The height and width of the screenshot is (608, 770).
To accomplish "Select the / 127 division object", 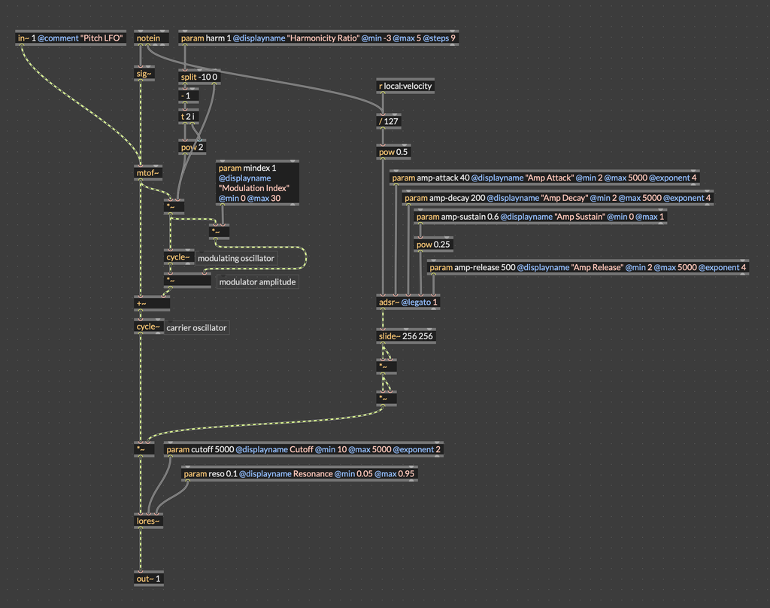I will [x=390, y=120].
